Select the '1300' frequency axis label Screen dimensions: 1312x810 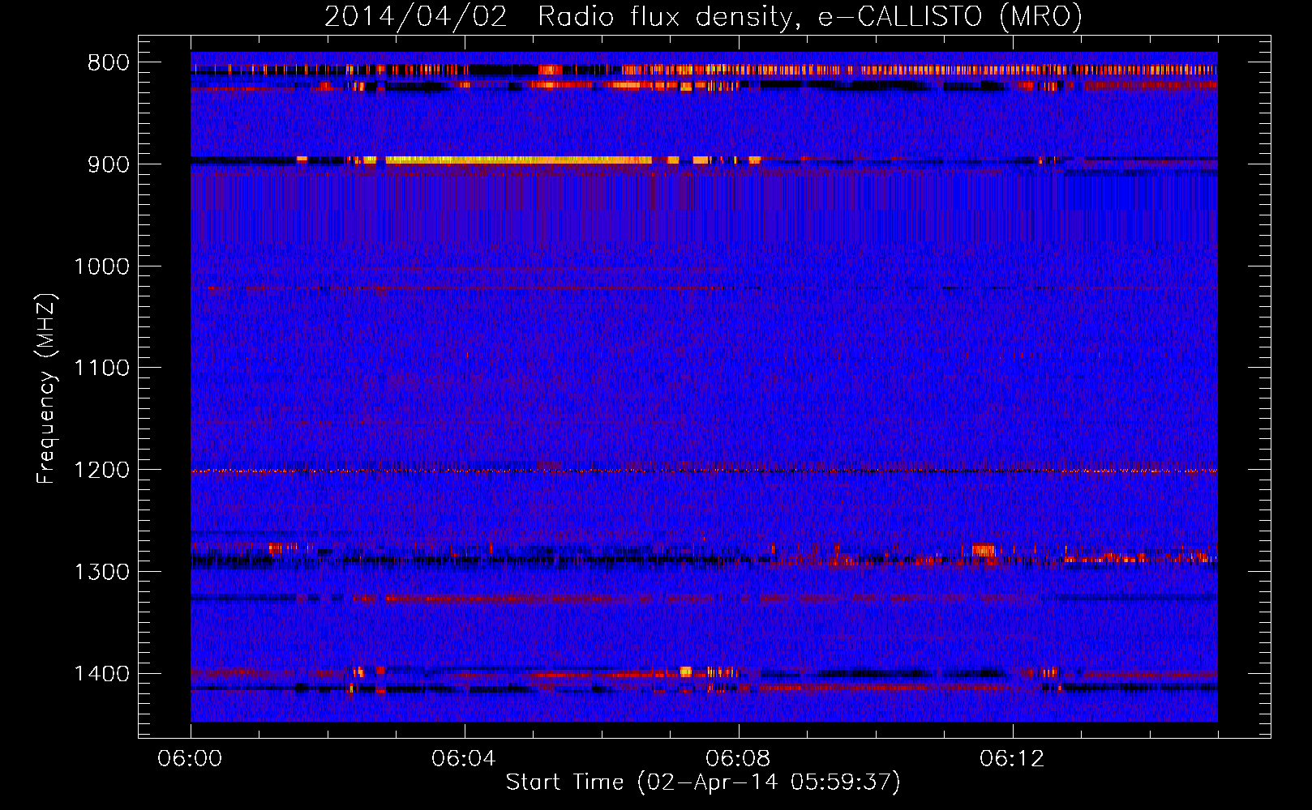click(102, 572)
